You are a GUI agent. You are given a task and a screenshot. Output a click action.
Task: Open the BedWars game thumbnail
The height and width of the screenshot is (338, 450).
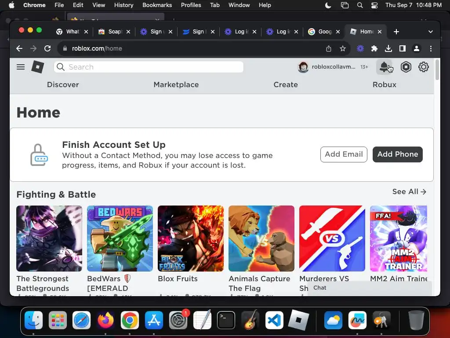point(120,238)
